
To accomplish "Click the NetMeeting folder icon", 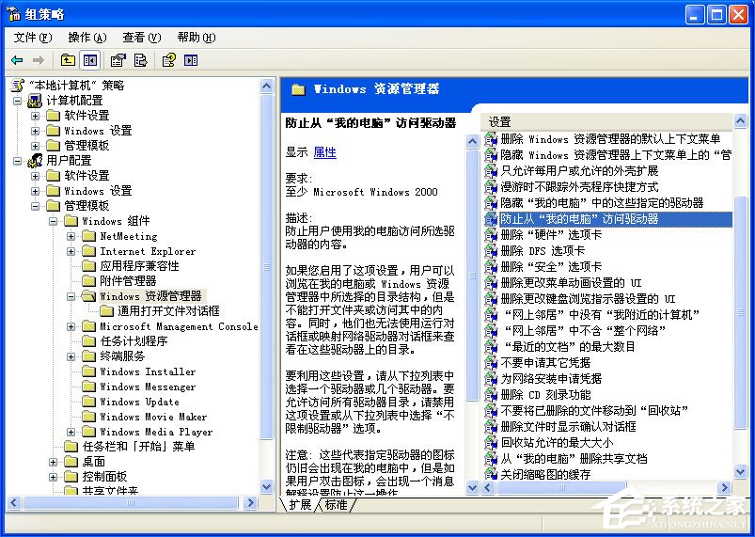I will click(x=88, y=236).
